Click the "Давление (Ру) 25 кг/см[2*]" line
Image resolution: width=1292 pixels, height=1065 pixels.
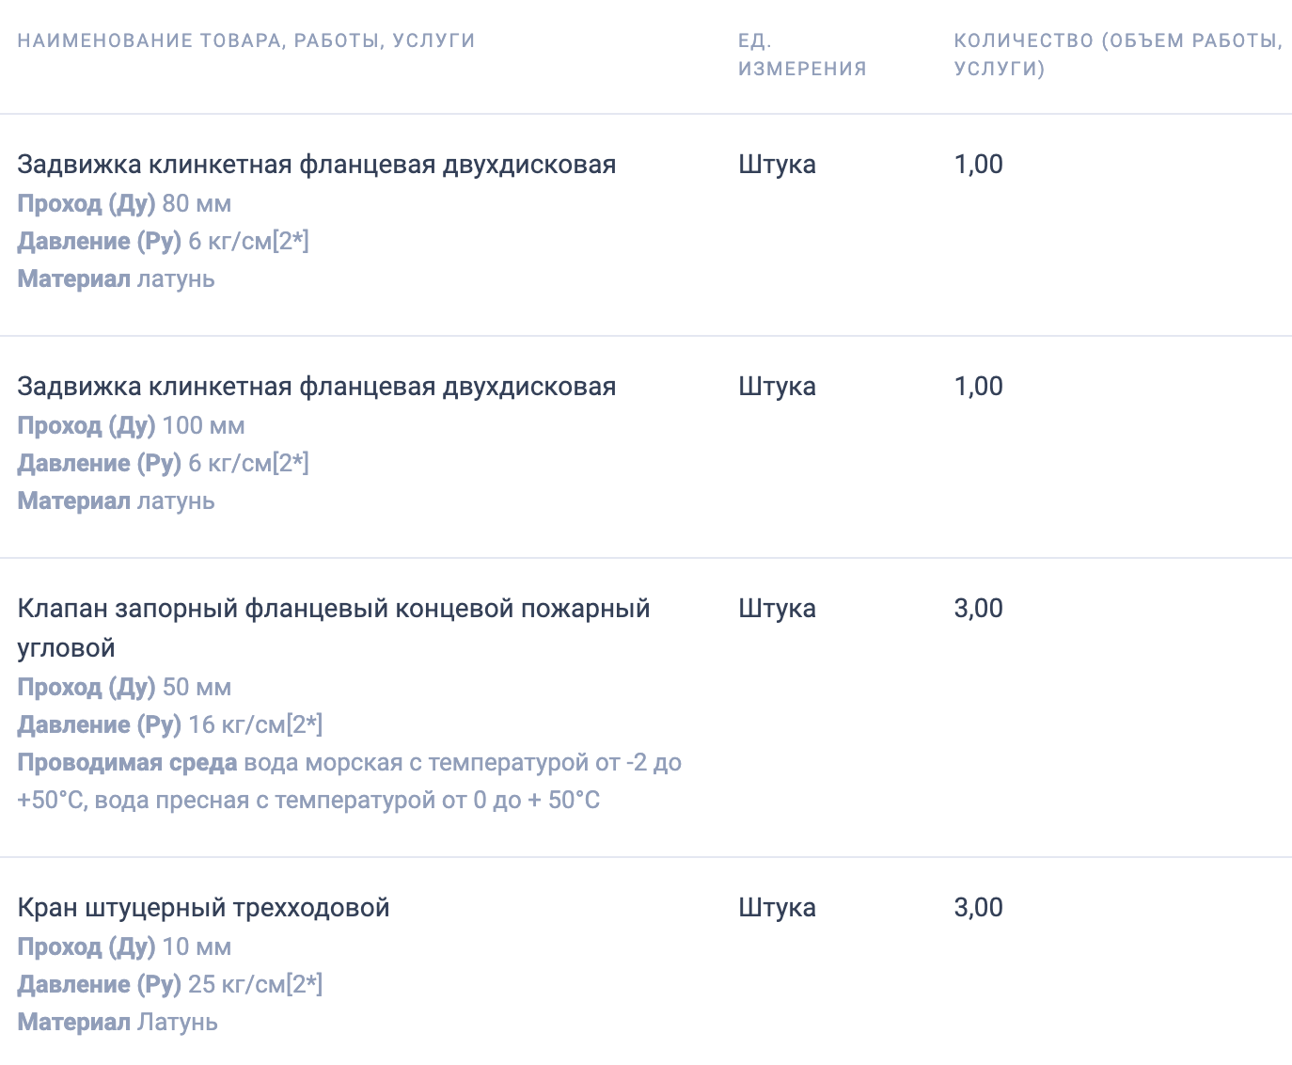[x=169, y=985]
